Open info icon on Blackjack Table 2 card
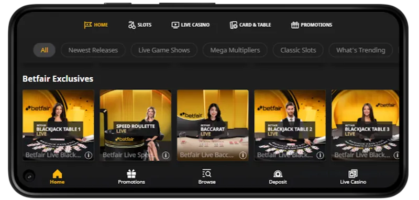Viewport: 419px width, 200px height. point(320,155)
